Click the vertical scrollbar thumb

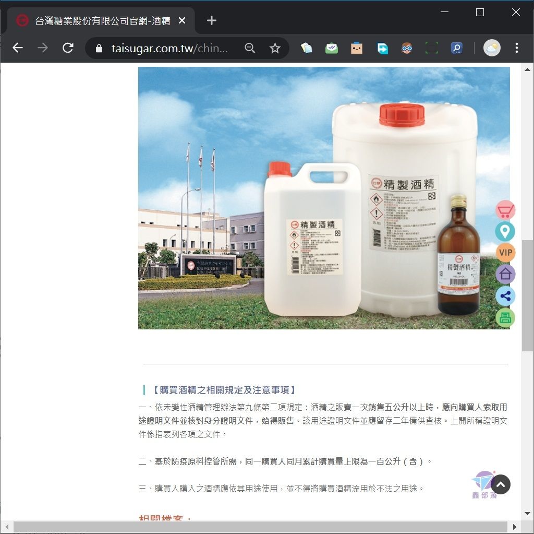pos(527,295)
